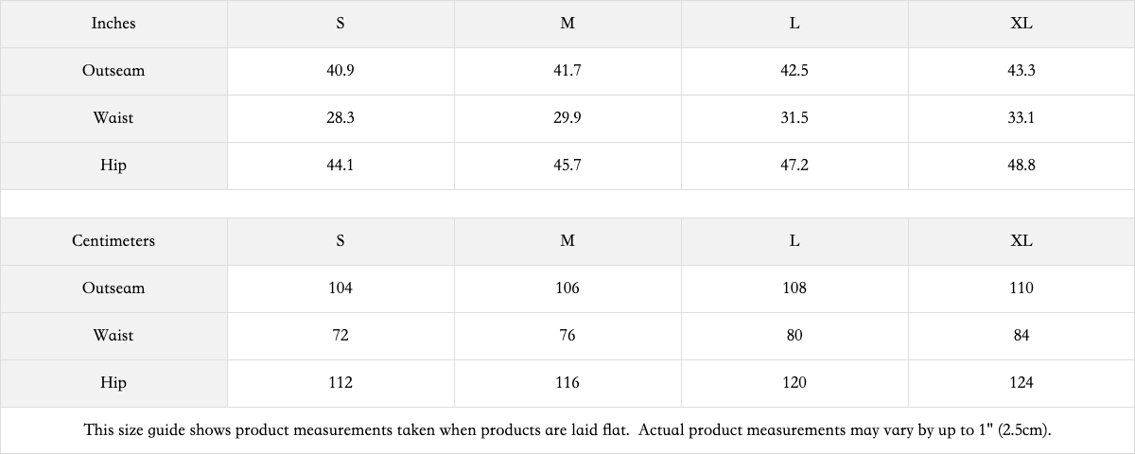Click the M column header in inches table
The height and width of the screenshot is (454, 1135).
pyautogui.click(x=567, y=24)
